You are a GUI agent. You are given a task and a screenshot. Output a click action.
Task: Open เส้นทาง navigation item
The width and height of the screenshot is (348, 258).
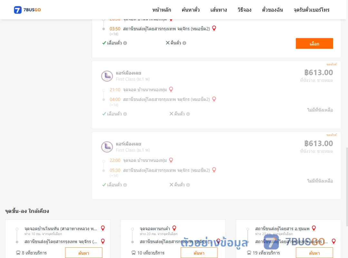click(x=218, y=10)
